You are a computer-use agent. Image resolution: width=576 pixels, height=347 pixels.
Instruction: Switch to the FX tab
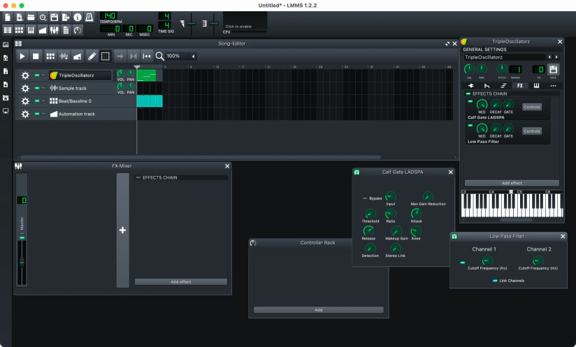[520, 86]
